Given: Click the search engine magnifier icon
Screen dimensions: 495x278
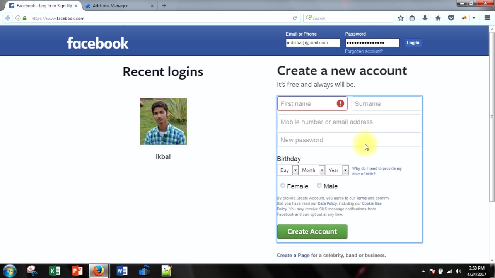Looking at the screenshot, I should click(x=308, y=18).
